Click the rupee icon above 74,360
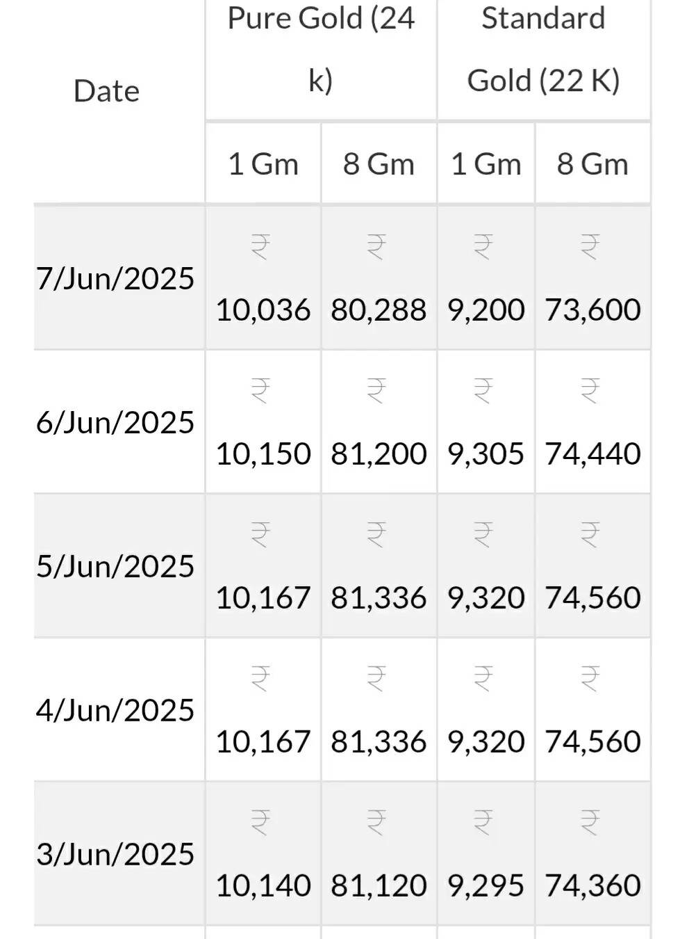Viewport: 680px width, 939px height. pos(590,822)
